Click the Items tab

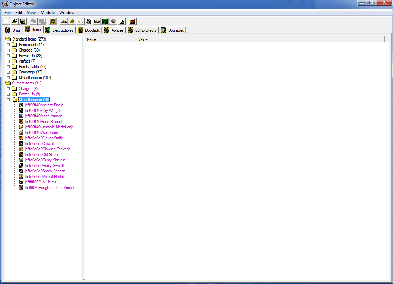click(x=33, y=30)
